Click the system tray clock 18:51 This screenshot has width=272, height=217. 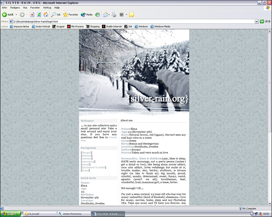coord(266,214)
